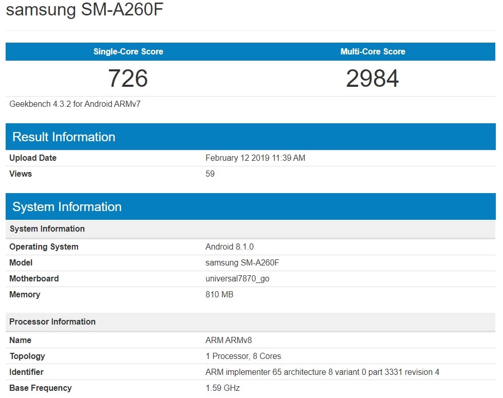Select the universal7870_go value

237,278
